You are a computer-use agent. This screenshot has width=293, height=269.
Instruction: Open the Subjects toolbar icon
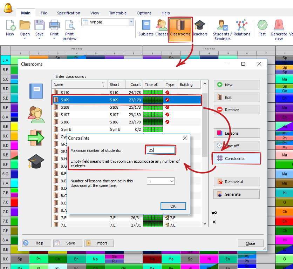click(146, 26)
